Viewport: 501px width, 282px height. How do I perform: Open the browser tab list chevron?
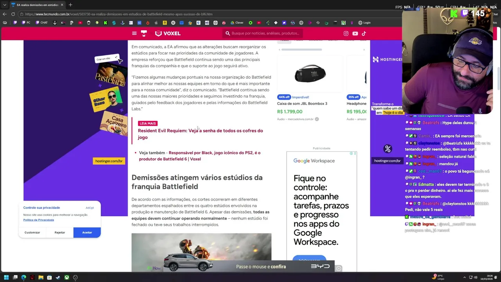[x=4, y=5]
